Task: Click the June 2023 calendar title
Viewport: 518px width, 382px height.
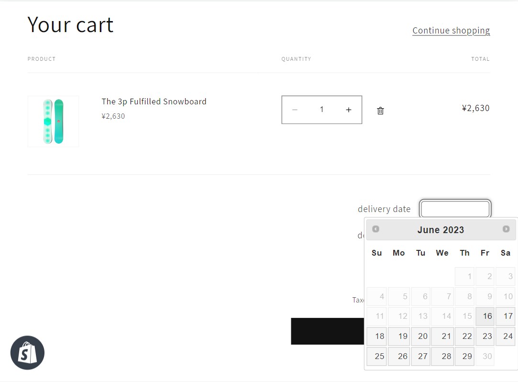Action: tap(441, 229)
